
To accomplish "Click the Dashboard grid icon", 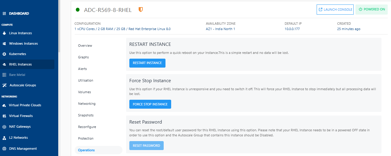I will point(4,14).
